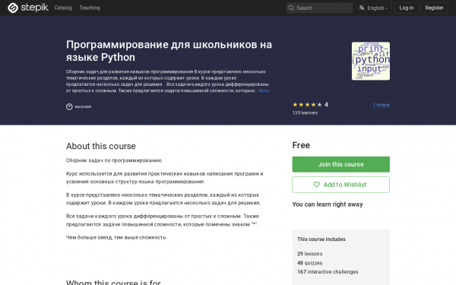Open the Python course thumbnail image
456x285 pixels.
371,61
